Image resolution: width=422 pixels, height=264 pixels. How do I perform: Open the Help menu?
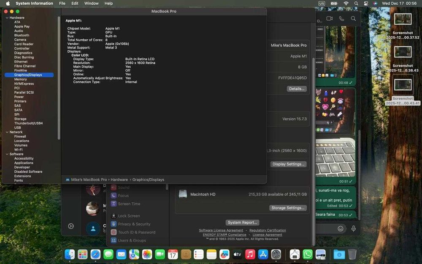click(x=108, y=3)
